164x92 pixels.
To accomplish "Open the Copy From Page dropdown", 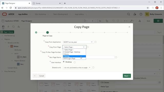I will (x=74, y=47).
